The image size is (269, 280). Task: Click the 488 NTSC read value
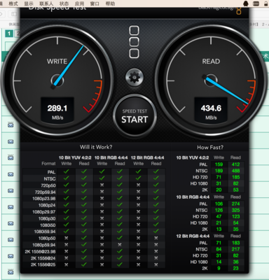236,171
